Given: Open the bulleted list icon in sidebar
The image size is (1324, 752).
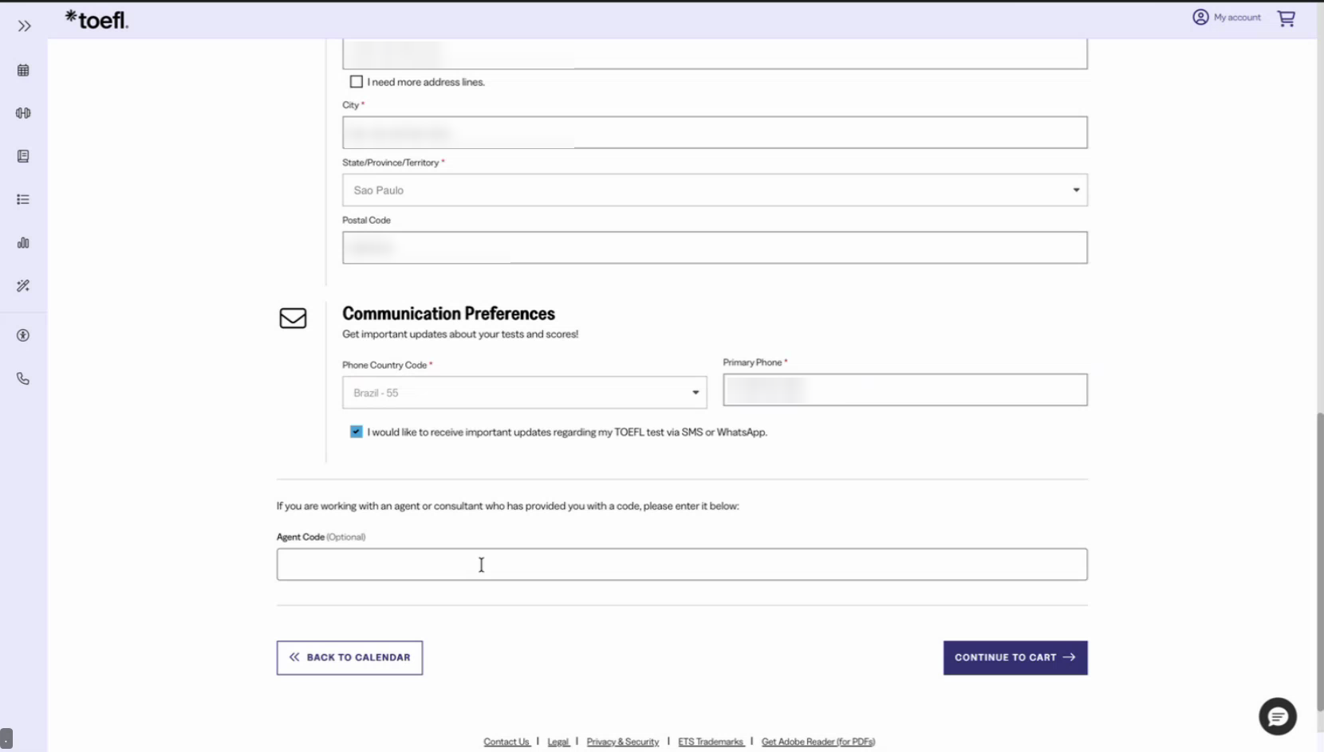Looking at the screenshot, I should click(x=23, y=199).
